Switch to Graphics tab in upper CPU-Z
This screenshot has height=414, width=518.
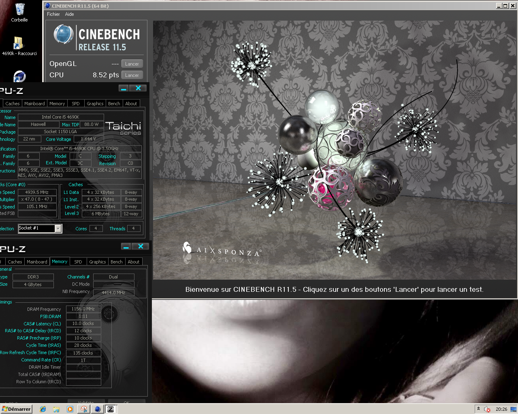(95, 104)
